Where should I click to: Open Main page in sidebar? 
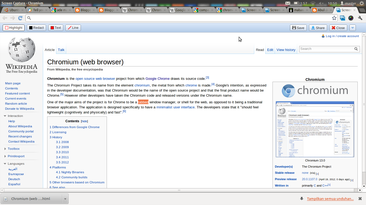pos(13,83)
